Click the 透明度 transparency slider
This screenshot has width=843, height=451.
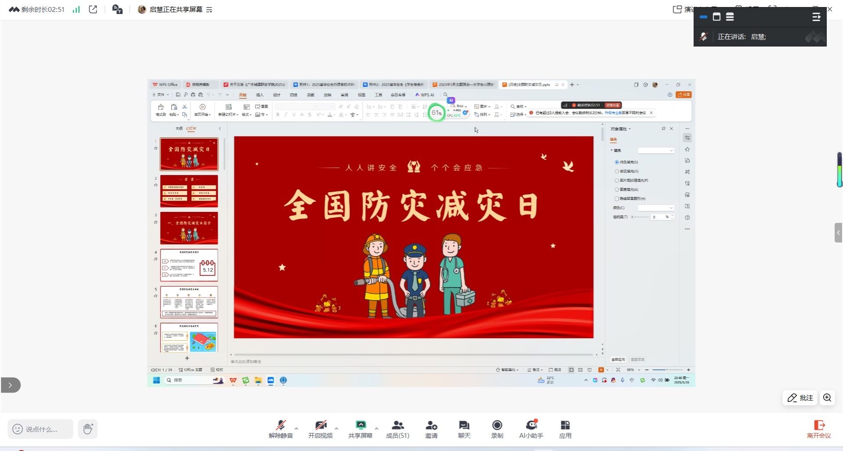(x=640, y=217)
